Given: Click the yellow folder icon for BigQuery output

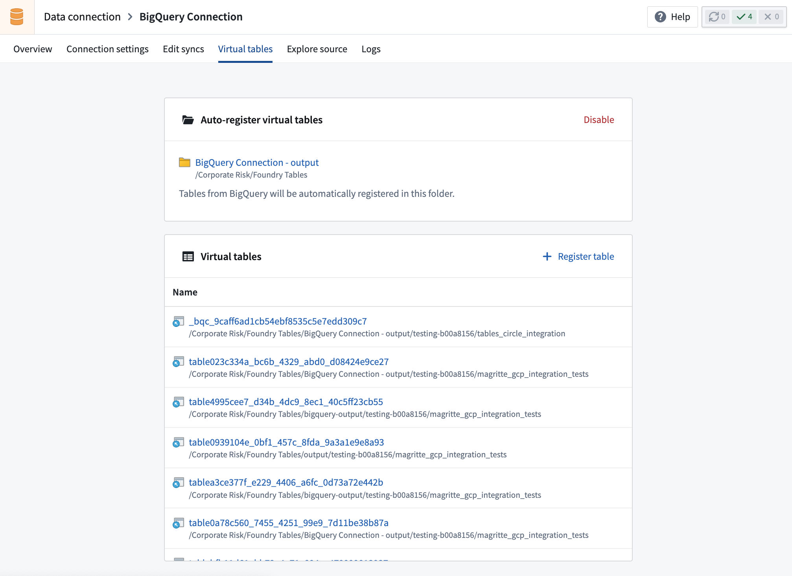Looking at the screenshot, I should click(184, 162).
